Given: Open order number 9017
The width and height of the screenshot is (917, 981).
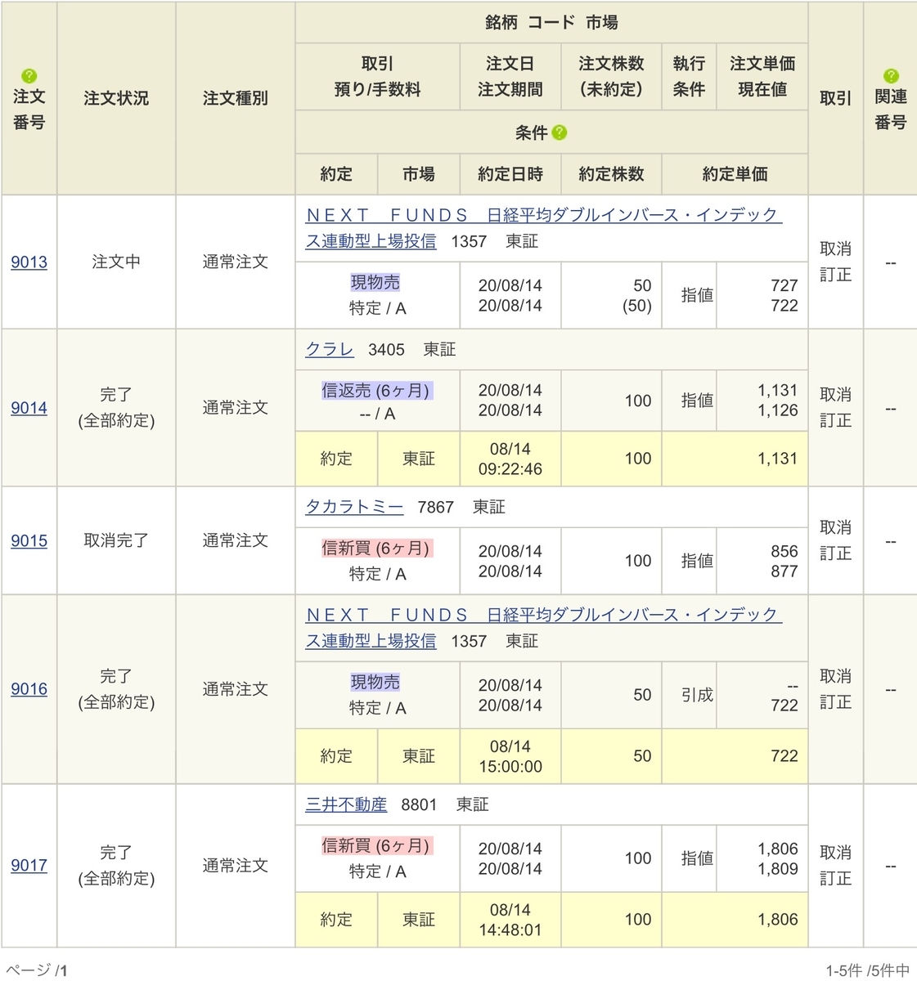Looking at the screenshot, I should coord(29,866).
